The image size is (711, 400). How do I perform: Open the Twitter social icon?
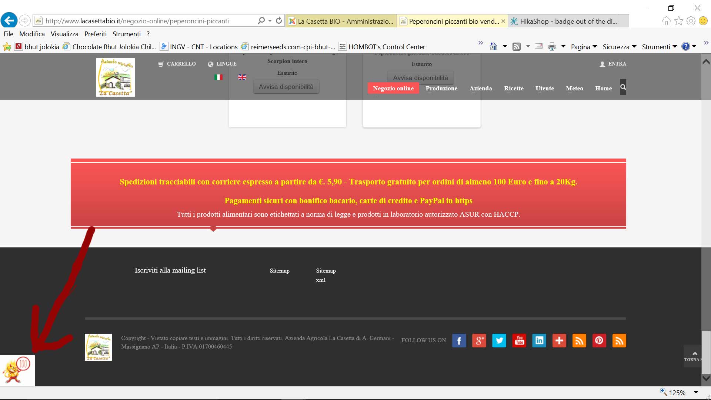click(499, 340)
